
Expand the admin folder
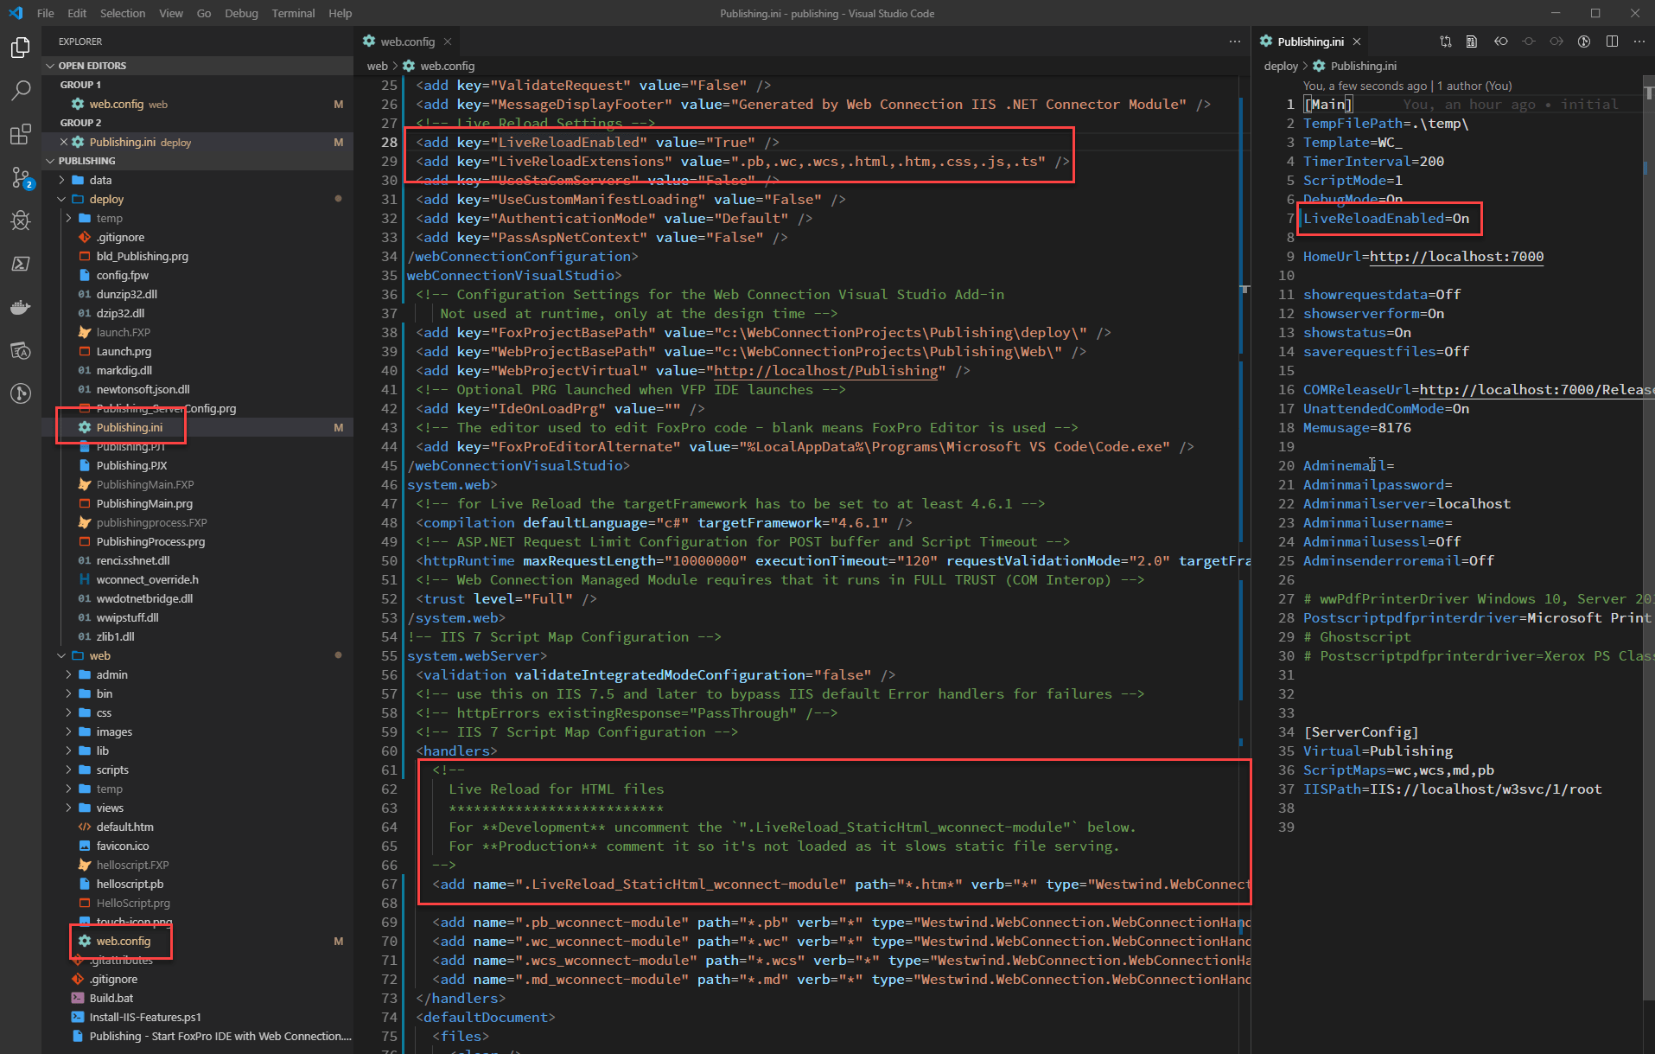(x=111, y=674)
